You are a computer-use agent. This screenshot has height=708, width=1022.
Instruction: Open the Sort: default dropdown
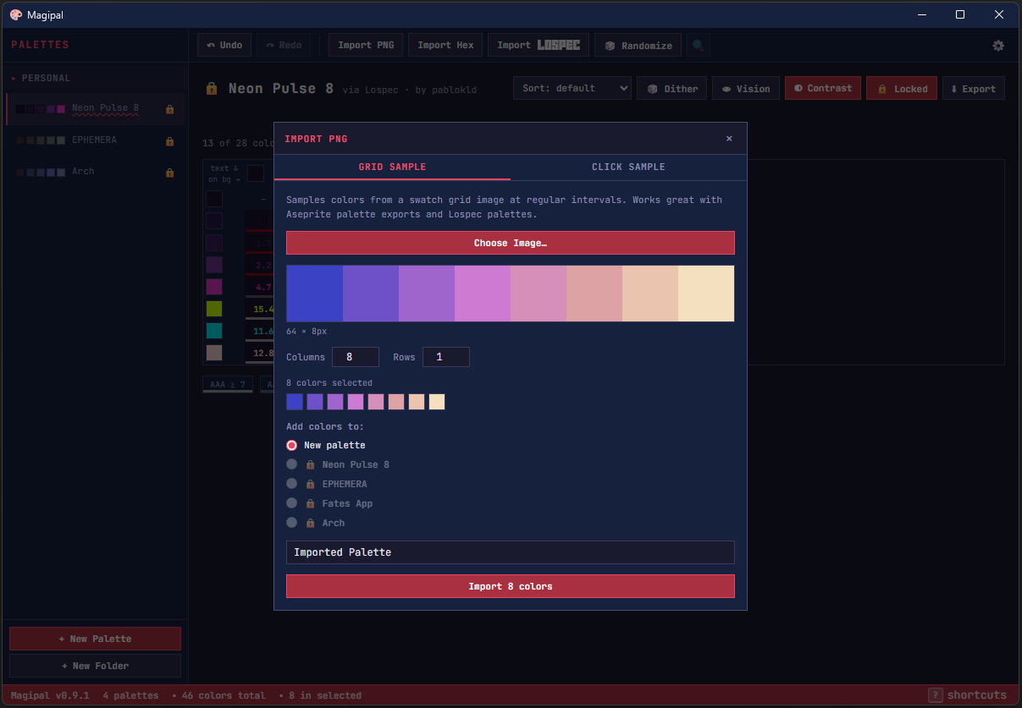572,88
